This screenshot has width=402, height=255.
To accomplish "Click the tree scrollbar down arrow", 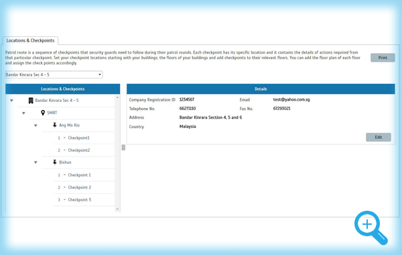I will point(117,209).
